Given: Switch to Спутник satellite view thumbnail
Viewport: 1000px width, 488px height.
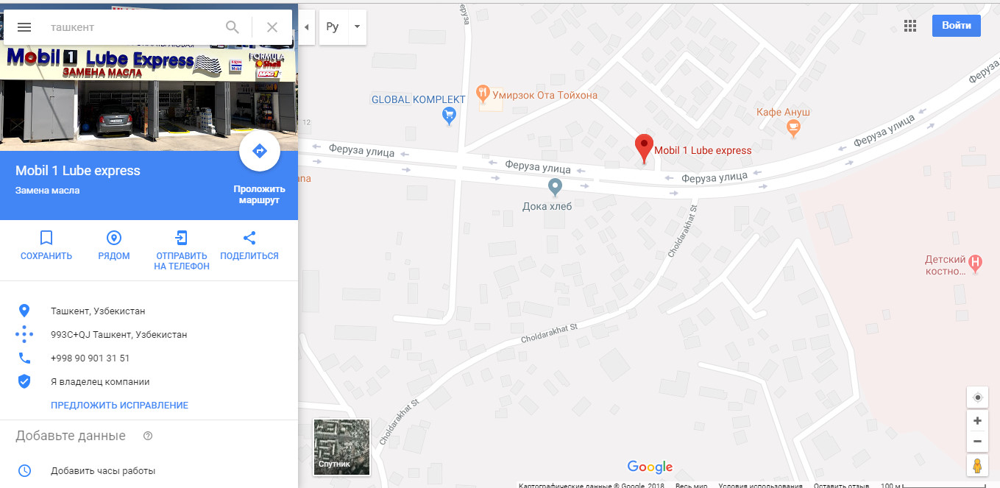Looking at the screenshot, I should point(341,446).
